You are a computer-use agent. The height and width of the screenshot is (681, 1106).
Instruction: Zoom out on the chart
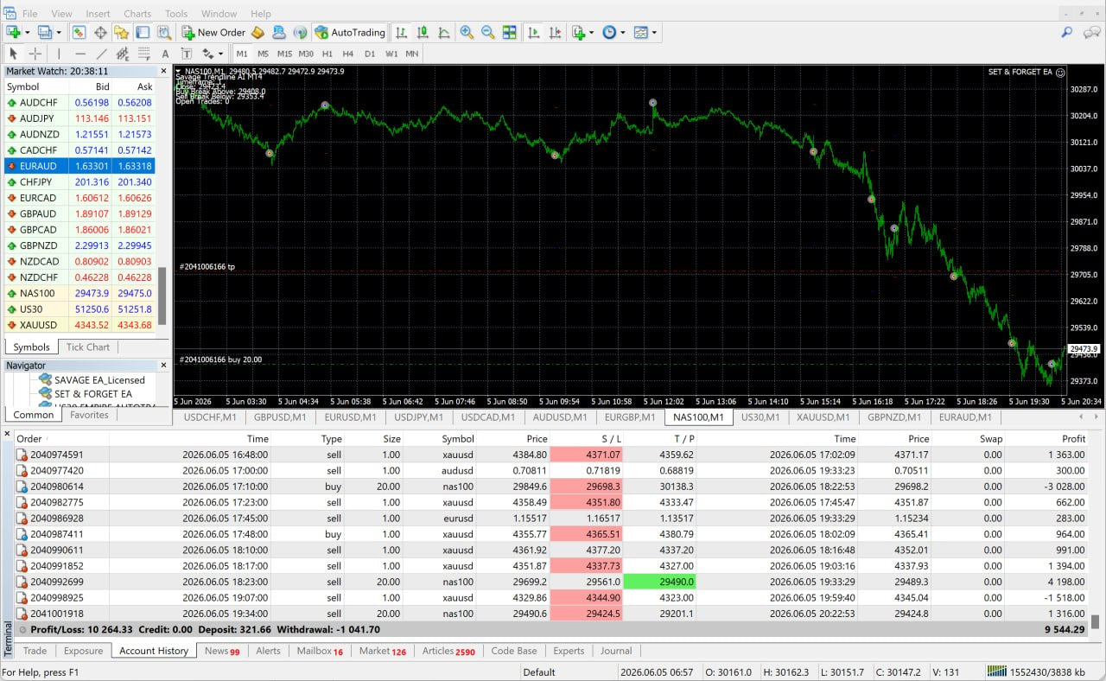[x=488, y=32]
